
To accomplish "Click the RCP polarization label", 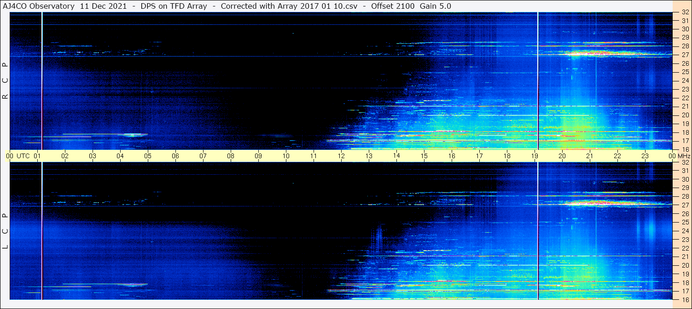I will [5, 80].
